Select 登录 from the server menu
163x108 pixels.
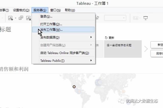coord(46,17)
